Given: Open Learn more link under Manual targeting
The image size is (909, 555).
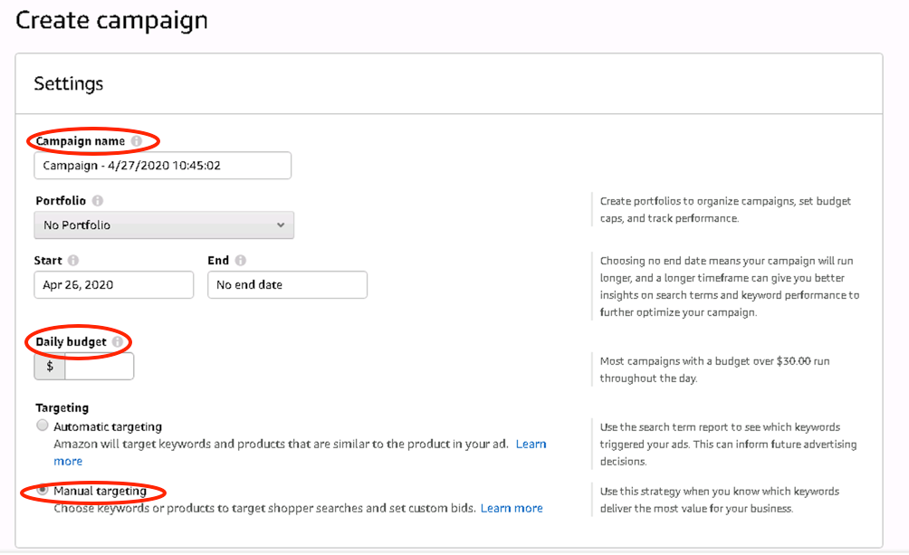Looking at the screenshot, I should (x=512, y=509).
